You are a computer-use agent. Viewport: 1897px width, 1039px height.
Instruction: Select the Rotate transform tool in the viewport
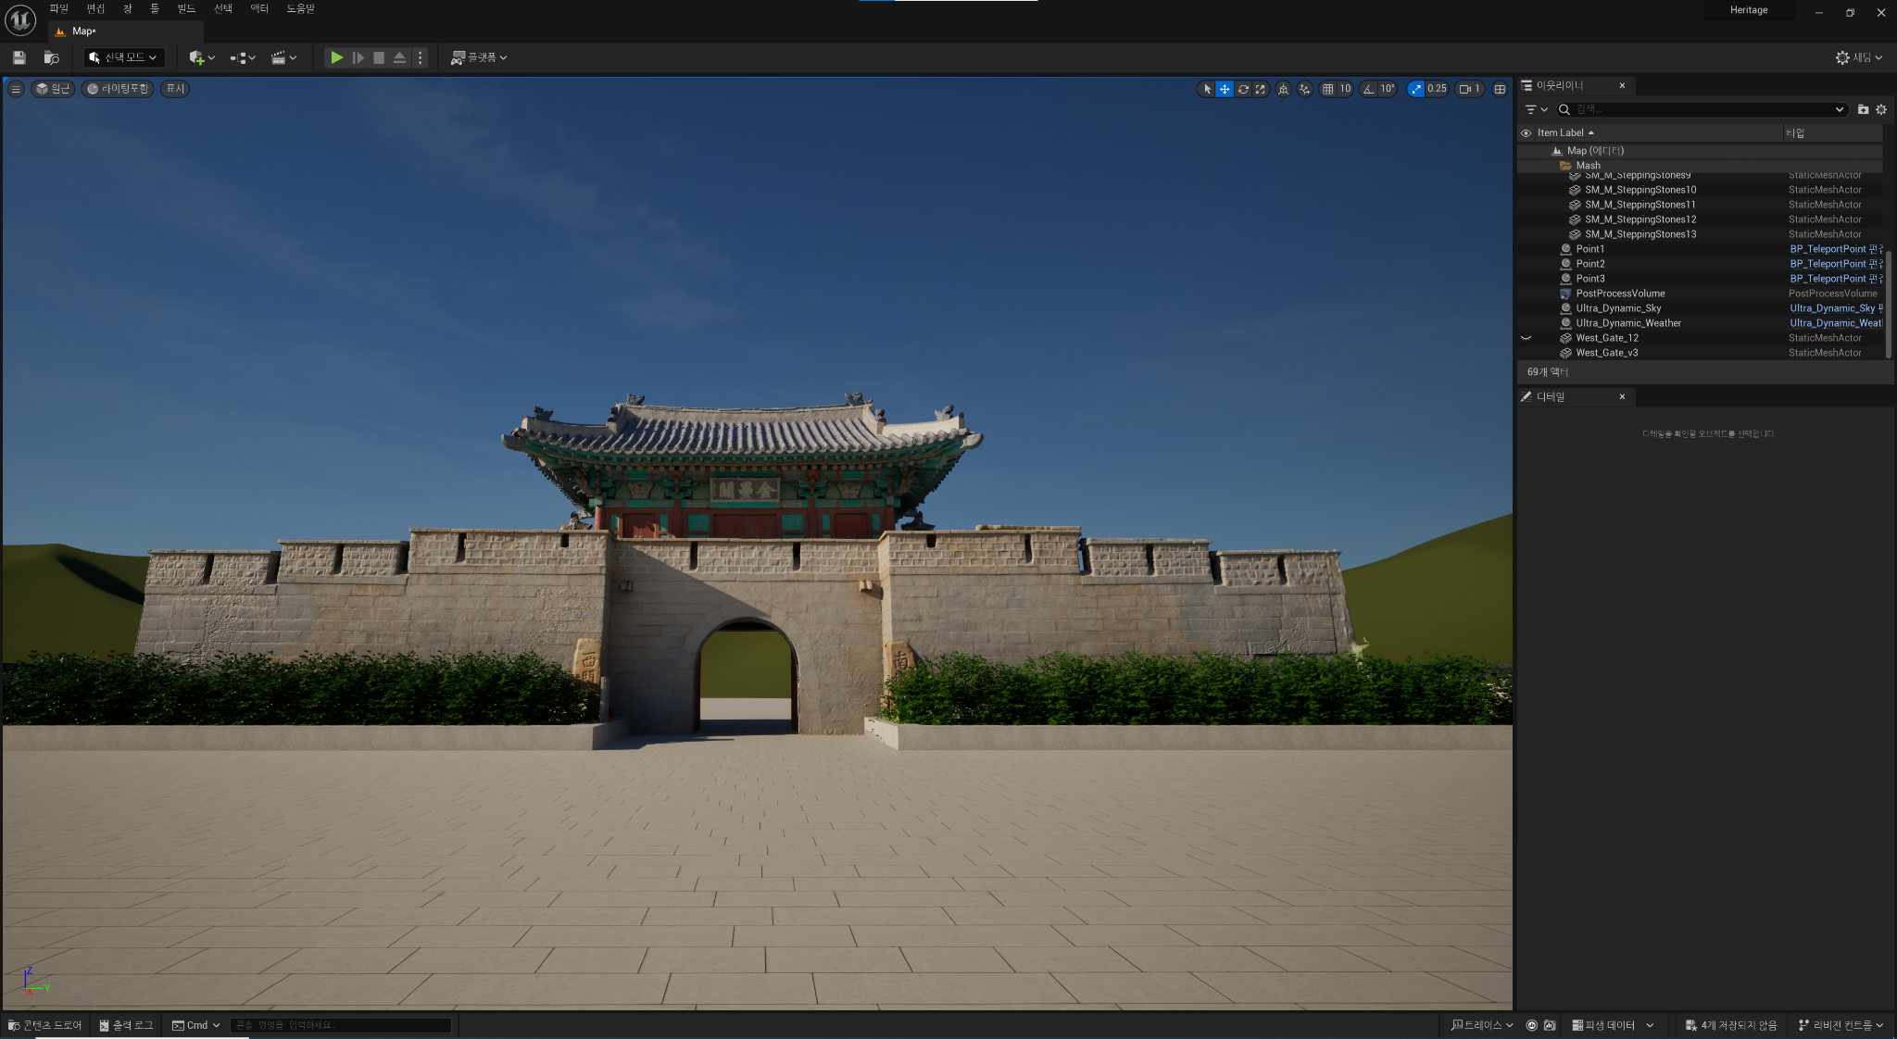point(1243,89)
